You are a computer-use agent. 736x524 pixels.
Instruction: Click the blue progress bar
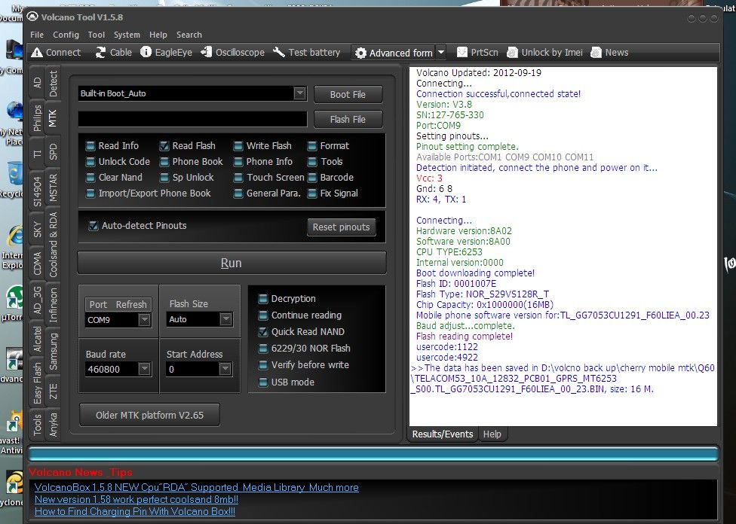point(373,454)
